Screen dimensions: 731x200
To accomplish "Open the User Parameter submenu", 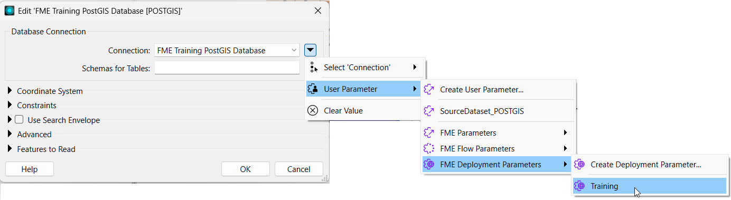I will pos(363,89).
